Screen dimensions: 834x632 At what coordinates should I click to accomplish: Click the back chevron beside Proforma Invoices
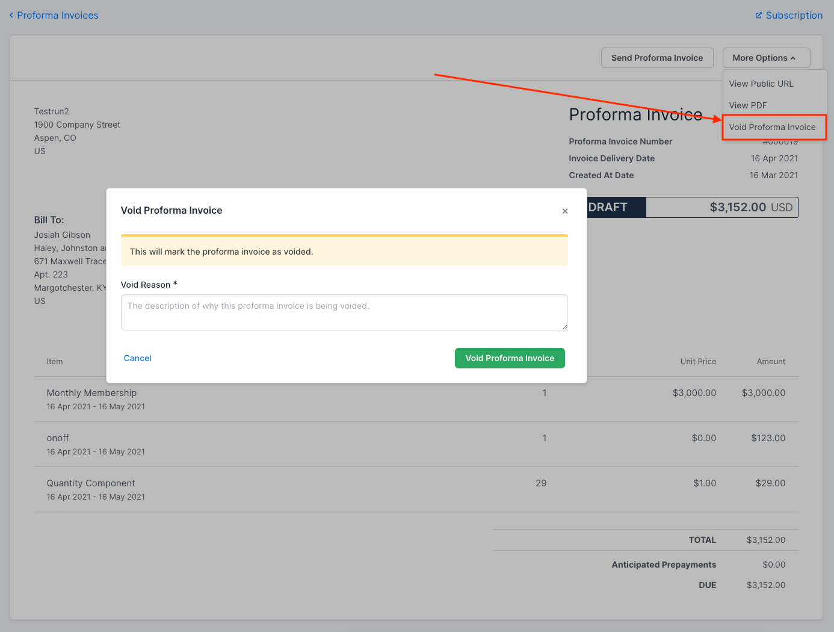11,16
